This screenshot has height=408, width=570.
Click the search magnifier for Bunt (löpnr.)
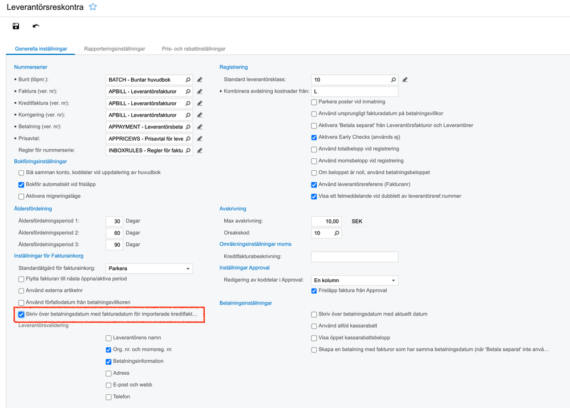point(188,79)
